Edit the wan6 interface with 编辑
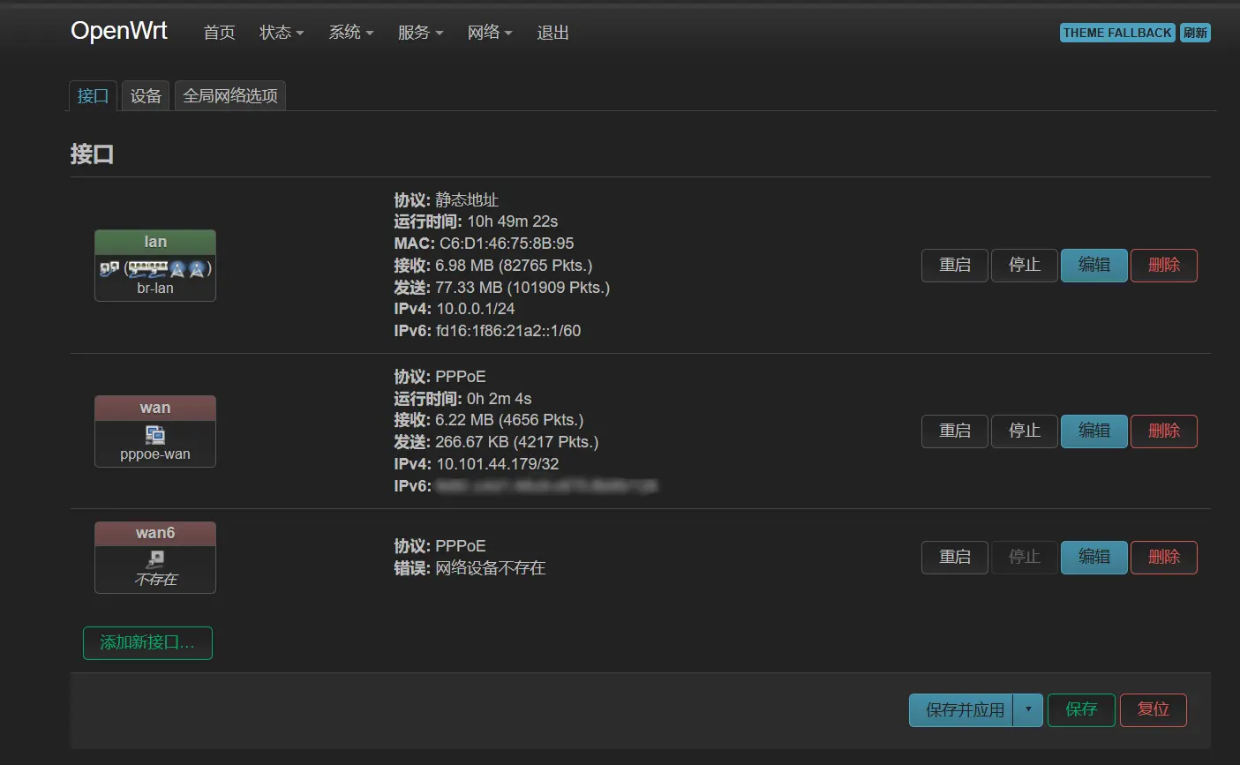 (1093, 557)
